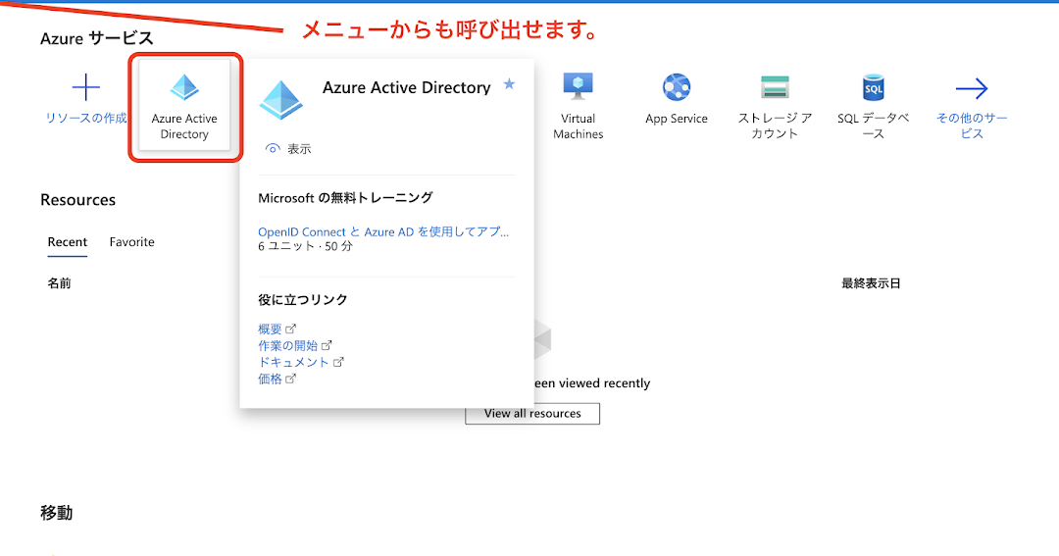Switch to the Favorite tab

131,242
